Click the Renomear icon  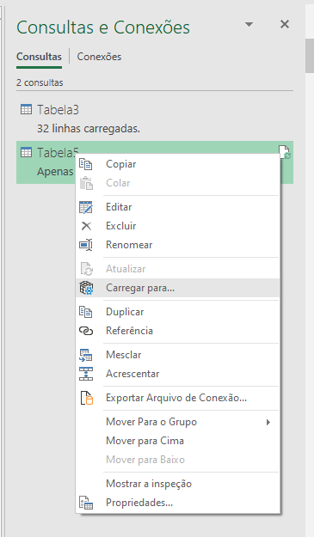click(x=86, y=245)
